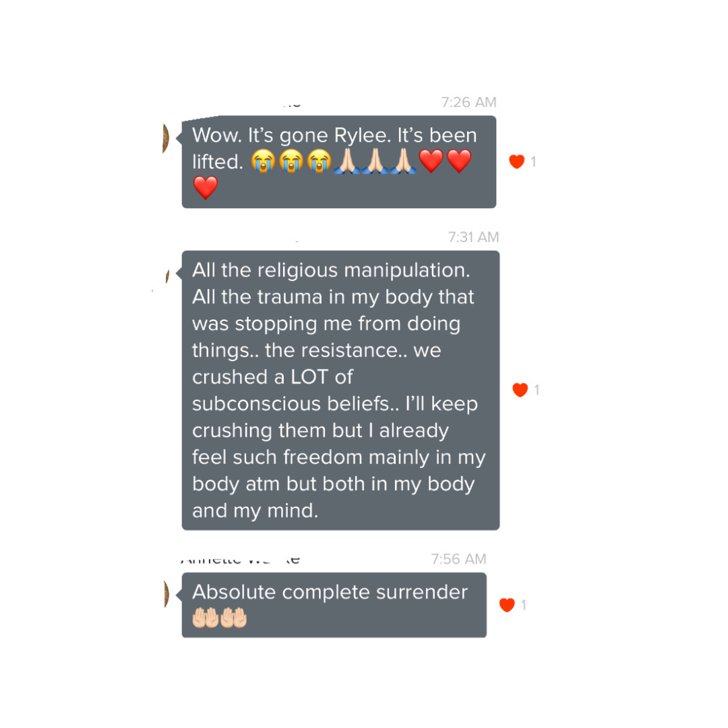This screenshot has width=728, height=728.
Task: Tap avatar beside "Absolute complete surrender" message
Action: pyautogui.click(x=166, y=595)
